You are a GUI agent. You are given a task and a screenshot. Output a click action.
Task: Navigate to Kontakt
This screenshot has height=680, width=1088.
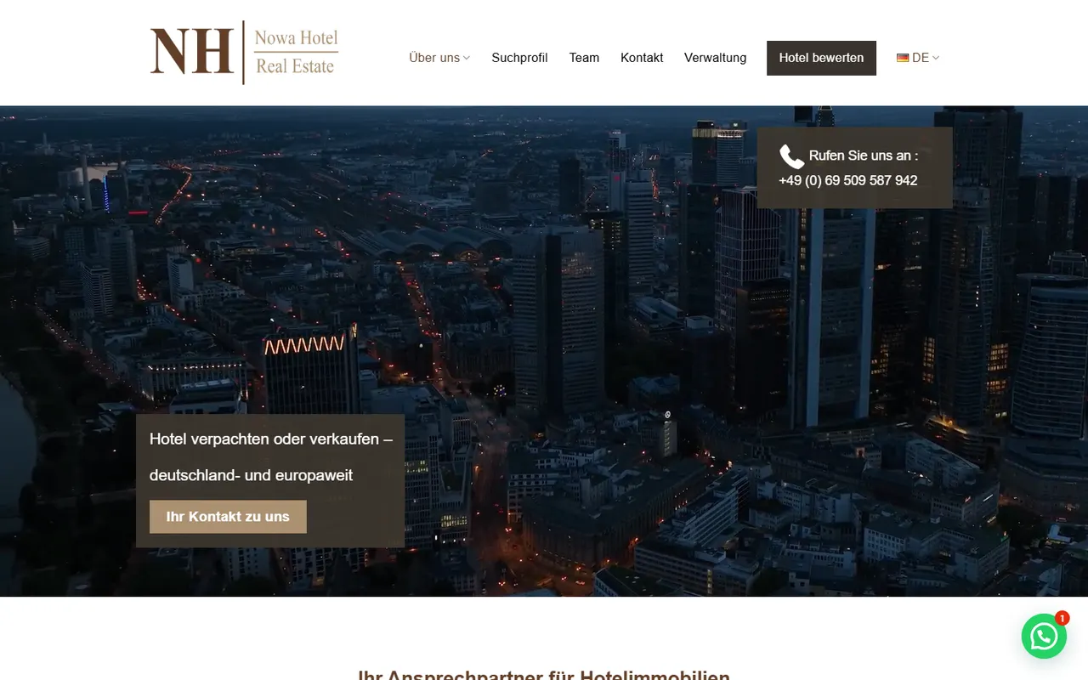coord(642,58)
